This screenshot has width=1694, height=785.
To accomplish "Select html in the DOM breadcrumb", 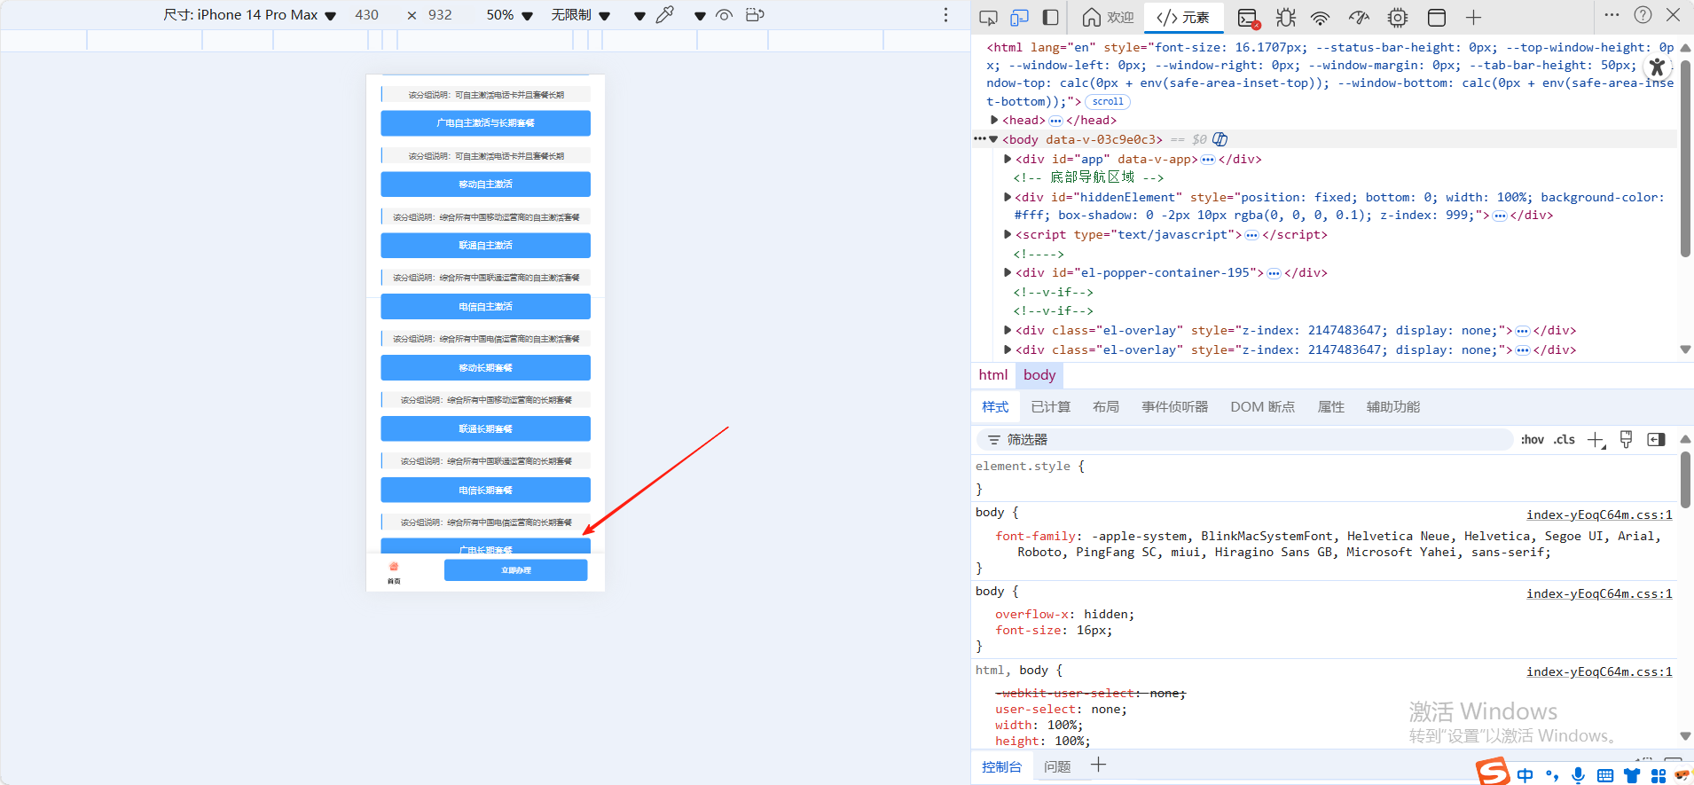I will point(993,375).
